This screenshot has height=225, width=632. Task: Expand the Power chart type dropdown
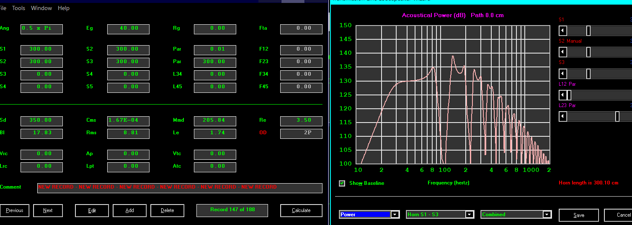[395, 215]
